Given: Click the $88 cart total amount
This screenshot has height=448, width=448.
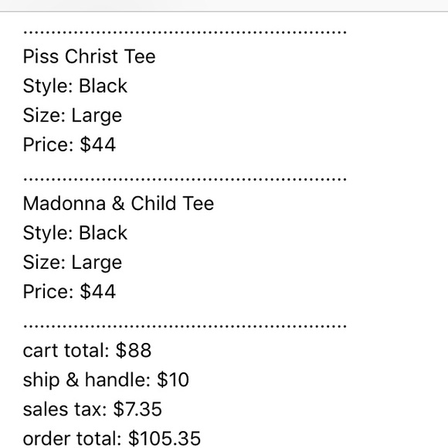Looking at the screenshot, I should (x=134, y=350).
